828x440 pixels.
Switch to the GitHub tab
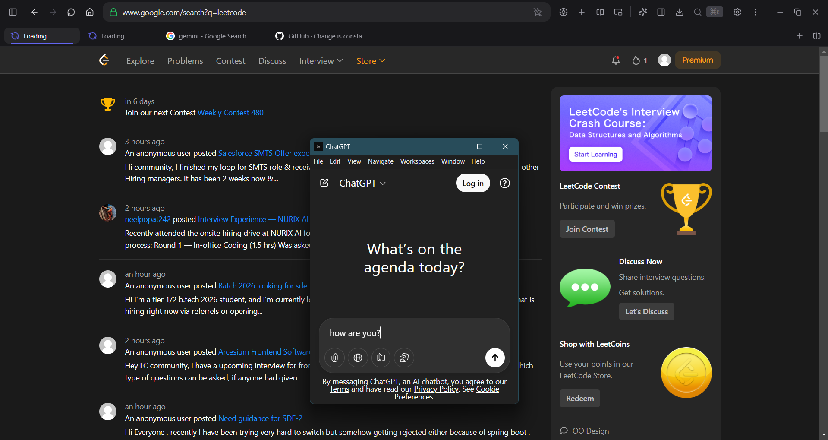[321, 36]
